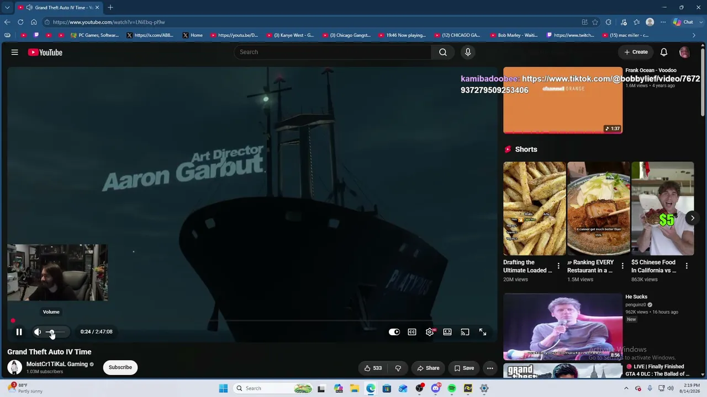Mute the video with the speaker icon
Viewport: 707px width, 397px height.
[x=38, y=332]
